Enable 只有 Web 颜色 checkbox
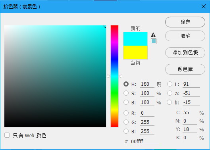 coord(7,135)
